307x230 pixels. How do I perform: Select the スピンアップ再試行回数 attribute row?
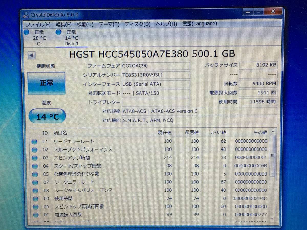click(x=150, y=206)
